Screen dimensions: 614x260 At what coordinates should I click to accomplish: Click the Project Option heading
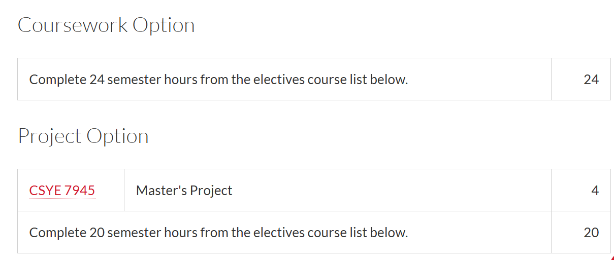(83, 137)
